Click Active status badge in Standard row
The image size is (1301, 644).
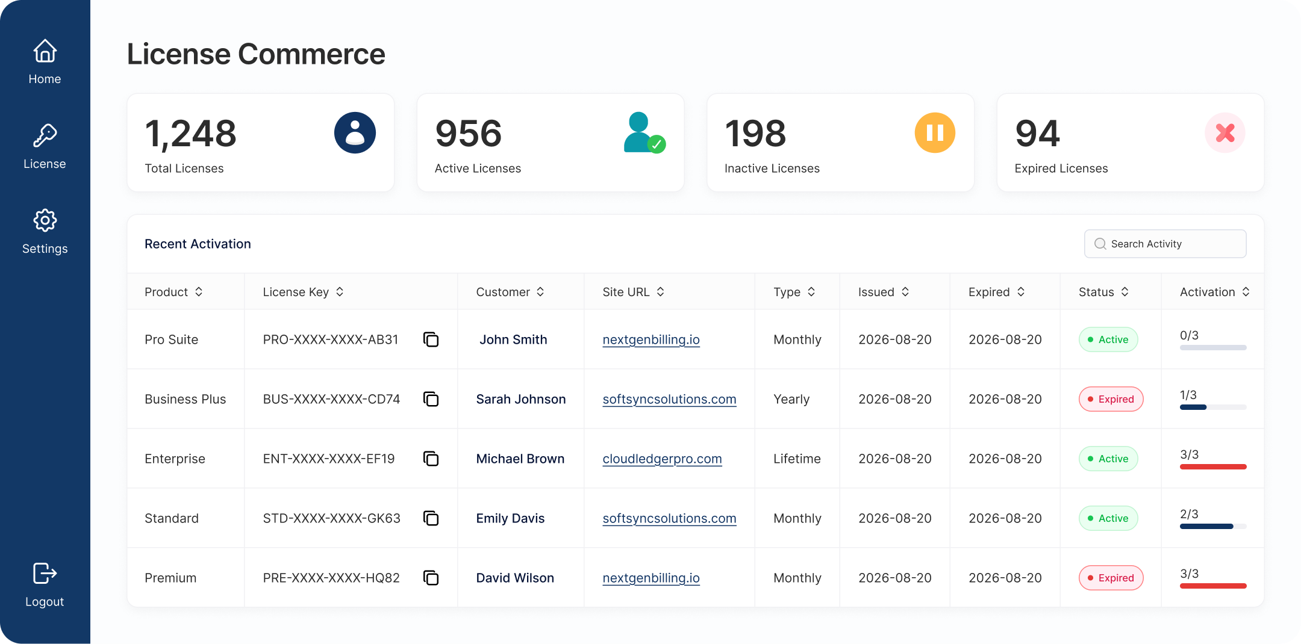(x=1108, y=518)
